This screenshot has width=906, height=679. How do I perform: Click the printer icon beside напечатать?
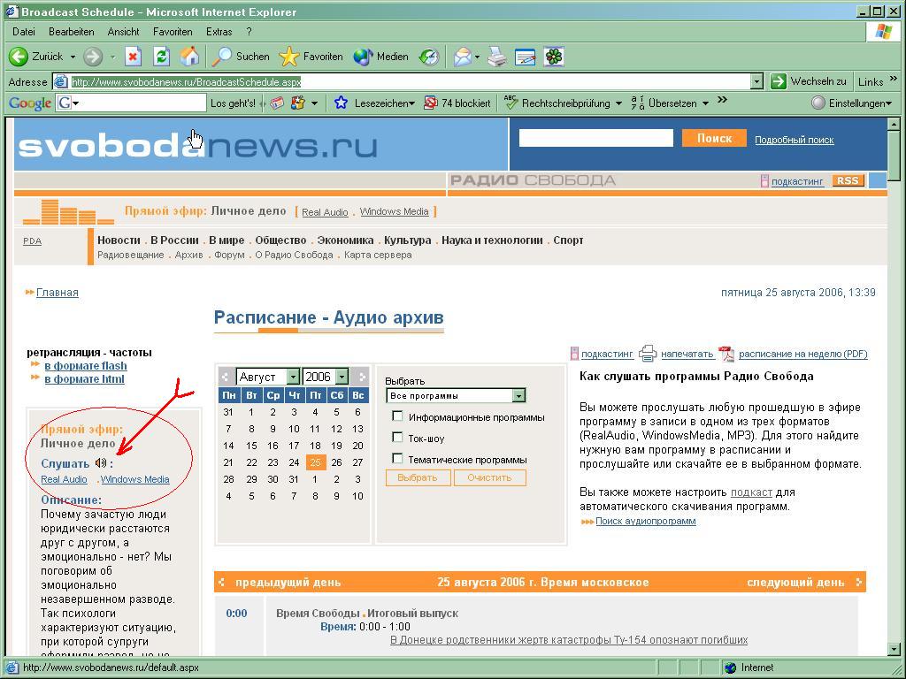point(648,354)
